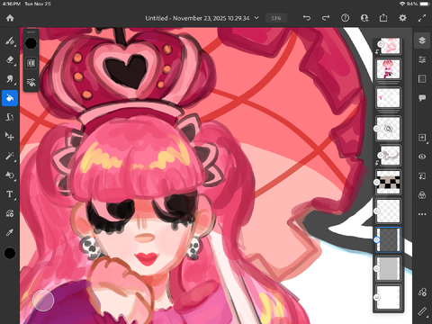Select the Eraser tool
The height and width of the screenshot is (324, 432).
click(x=10, y=60)
